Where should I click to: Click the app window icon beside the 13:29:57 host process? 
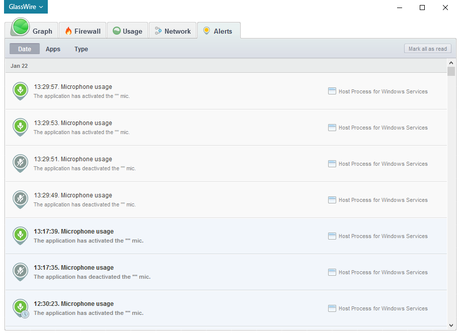pos(332,91)
